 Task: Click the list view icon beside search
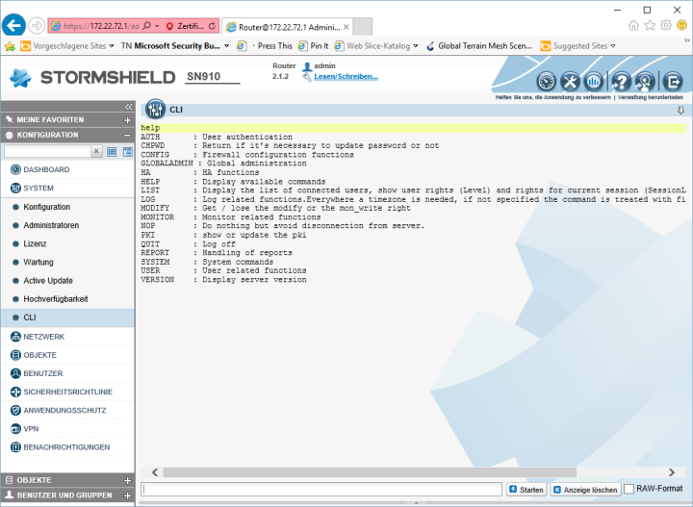coord(112,151)
